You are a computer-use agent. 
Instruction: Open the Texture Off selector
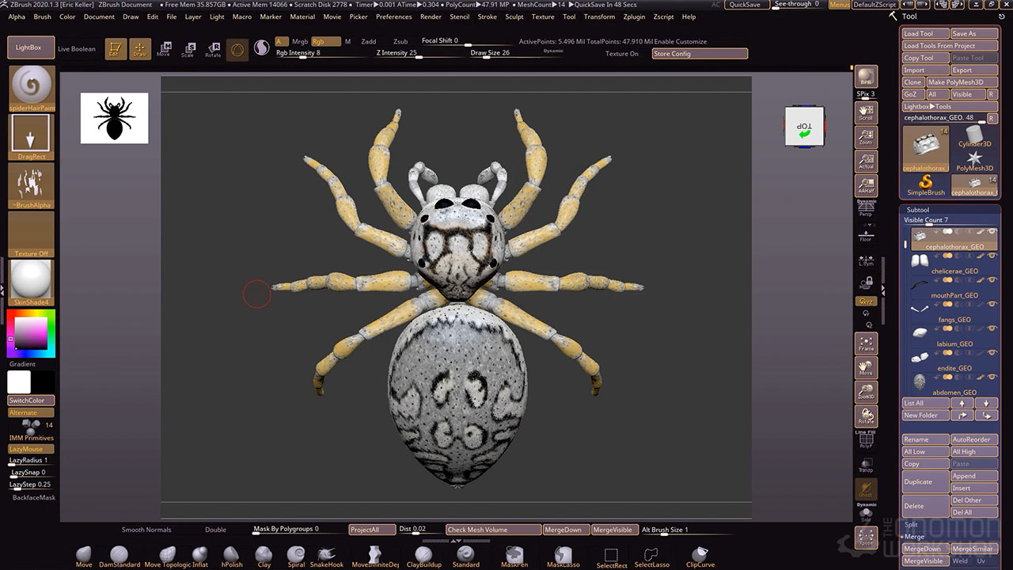coord(32,234)
